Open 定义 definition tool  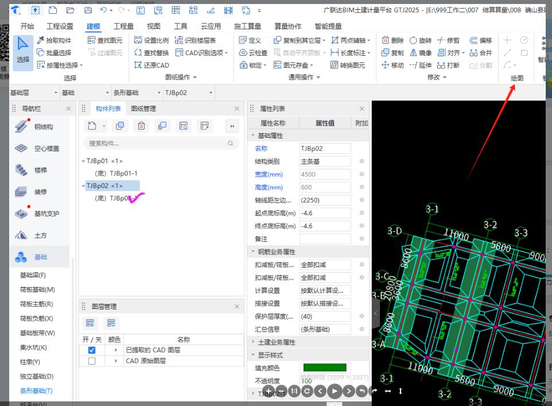[x=250, y=40]
